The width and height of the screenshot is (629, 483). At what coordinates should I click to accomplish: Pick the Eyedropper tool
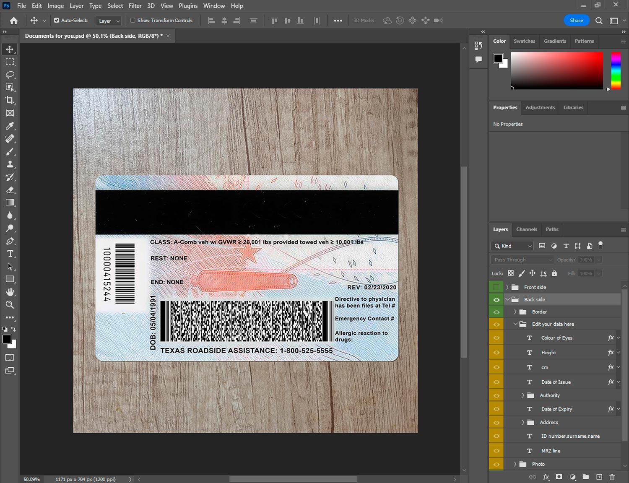tap(10, 126)
